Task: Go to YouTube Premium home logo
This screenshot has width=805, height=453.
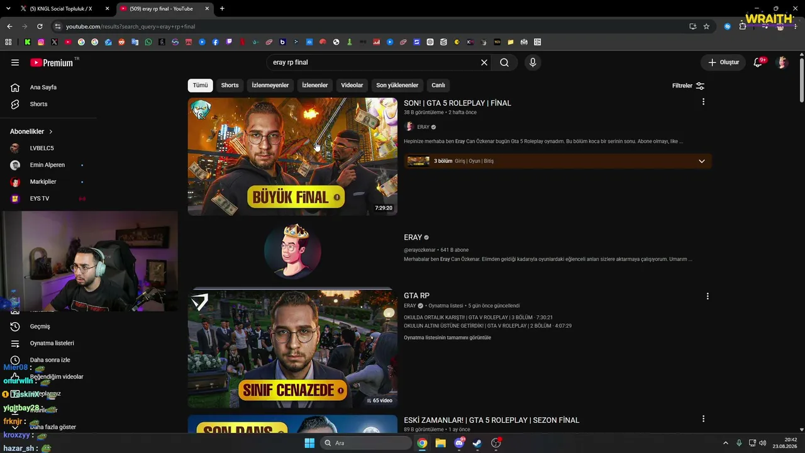Action: (x=52, y=62)
